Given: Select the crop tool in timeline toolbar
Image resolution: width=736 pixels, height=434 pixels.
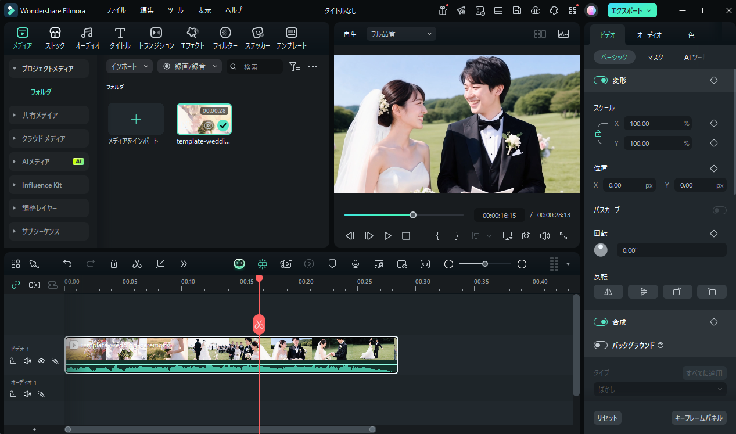Looking at the screenshot, I should click(160, 264).
